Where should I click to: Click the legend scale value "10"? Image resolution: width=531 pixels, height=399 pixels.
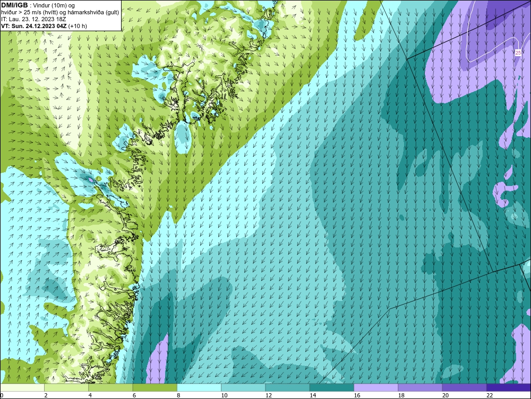pyautogui.click(x=224, y=396)
